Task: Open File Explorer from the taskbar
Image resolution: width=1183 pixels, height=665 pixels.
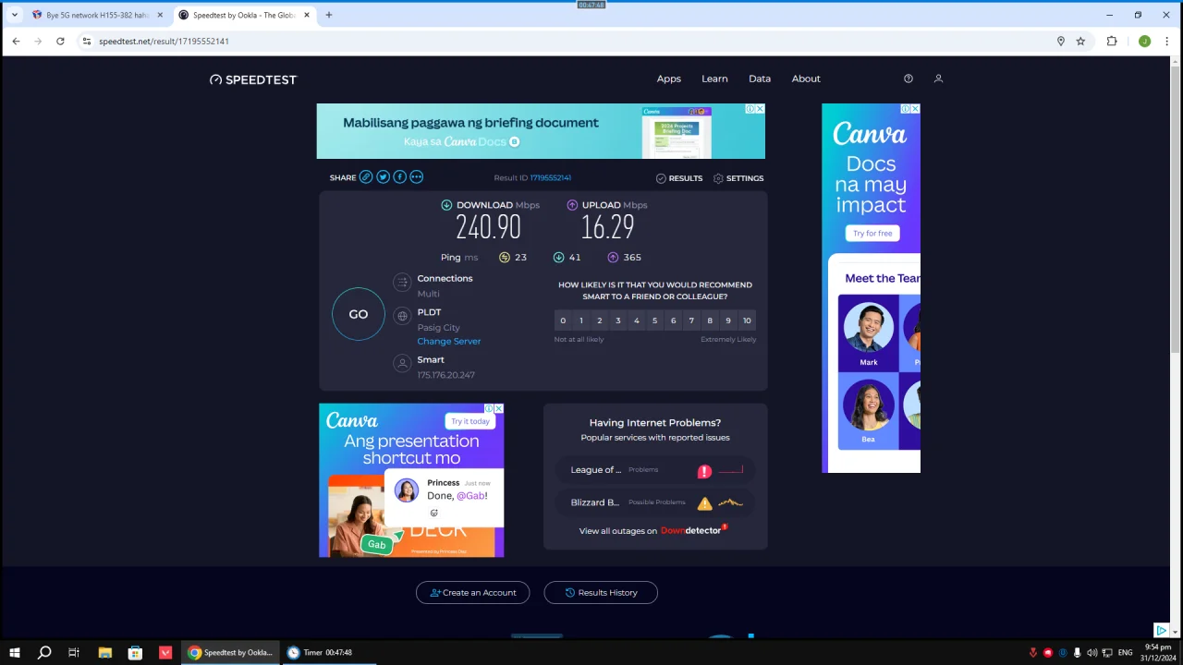Action: (104, 652)
